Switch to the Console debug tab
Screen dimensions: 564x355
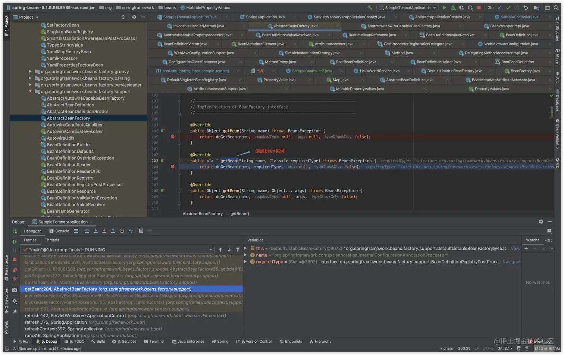[59, 231]
